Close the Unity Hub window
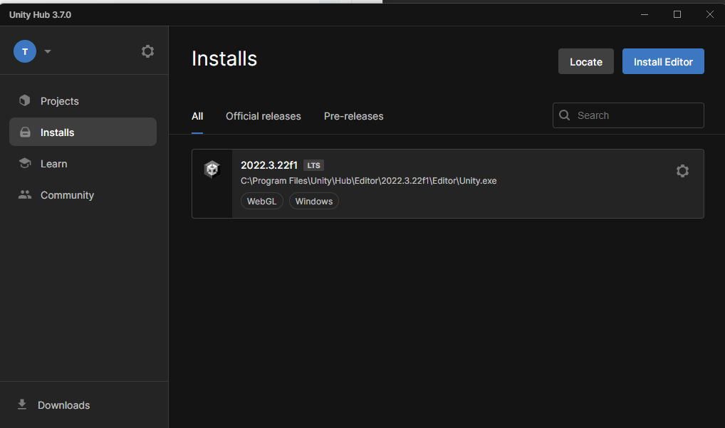725x428 pixels. coord(710,14)
